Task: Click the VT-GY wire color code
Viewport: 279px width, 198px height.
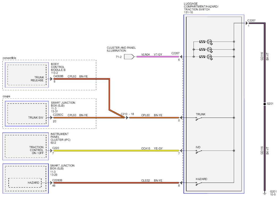Action: pos(158,55)
